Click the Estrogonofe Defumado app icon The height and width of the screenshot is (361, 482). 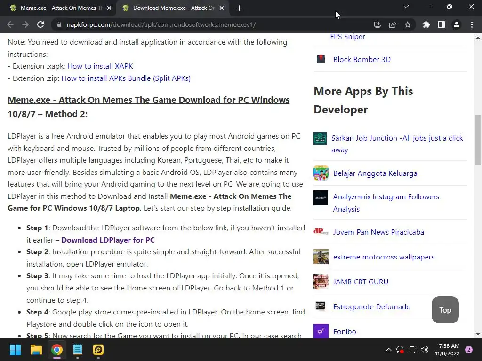pos(321,306)
